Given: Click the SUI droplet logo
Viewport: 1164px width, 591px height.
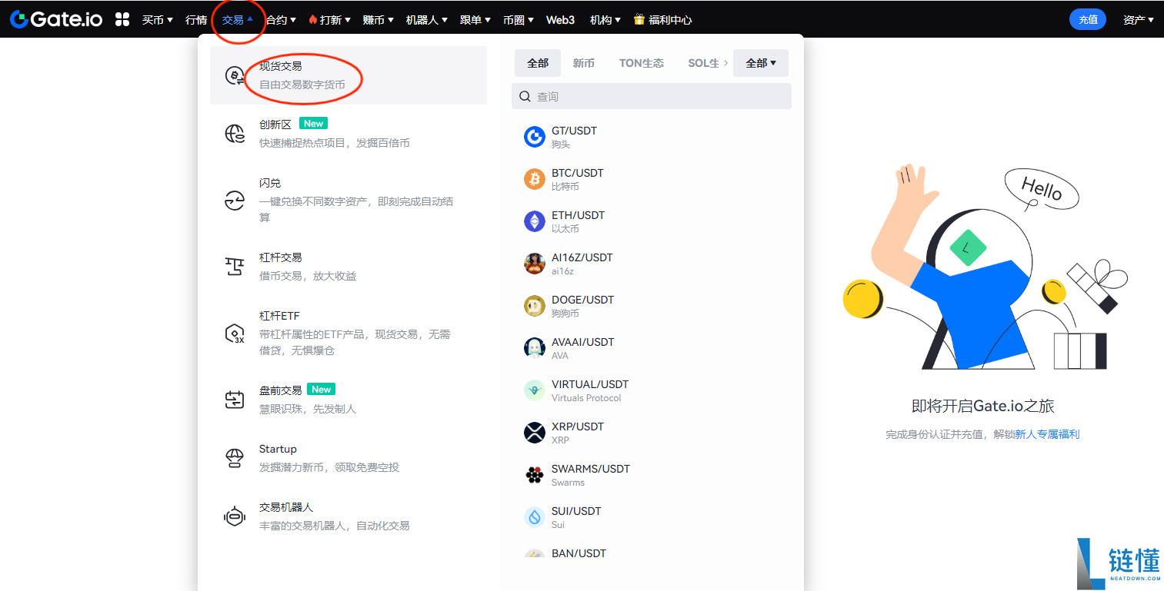Looking at the screenshot, I should click(535, 517).
